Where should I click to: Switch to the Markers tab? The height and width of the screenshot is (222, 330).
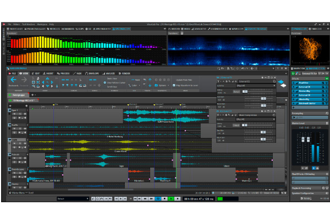[68, 29]
